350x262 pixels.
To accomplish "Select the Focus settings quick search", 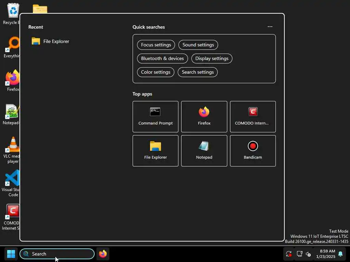I will 156,45.
